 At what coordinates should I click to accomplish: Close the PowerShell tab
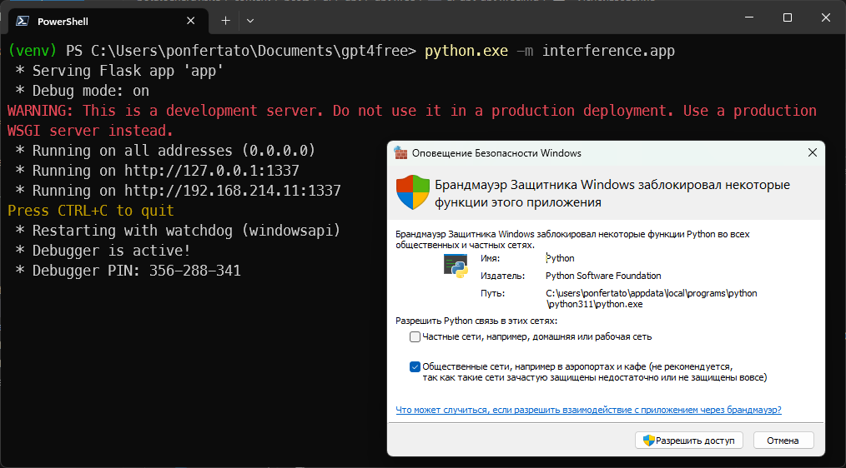click(x=193, y=21)
